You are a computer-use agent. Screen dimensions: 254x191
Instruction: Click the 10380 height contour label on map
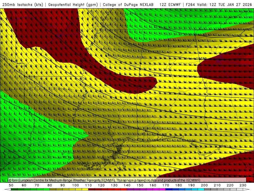[x=201, y=59]
